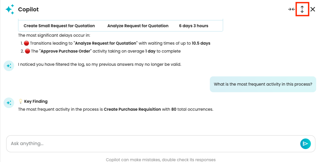Select the 'Create Small Request for Quotation' cell
Screen dimensions: 320x162
[59, 26]
